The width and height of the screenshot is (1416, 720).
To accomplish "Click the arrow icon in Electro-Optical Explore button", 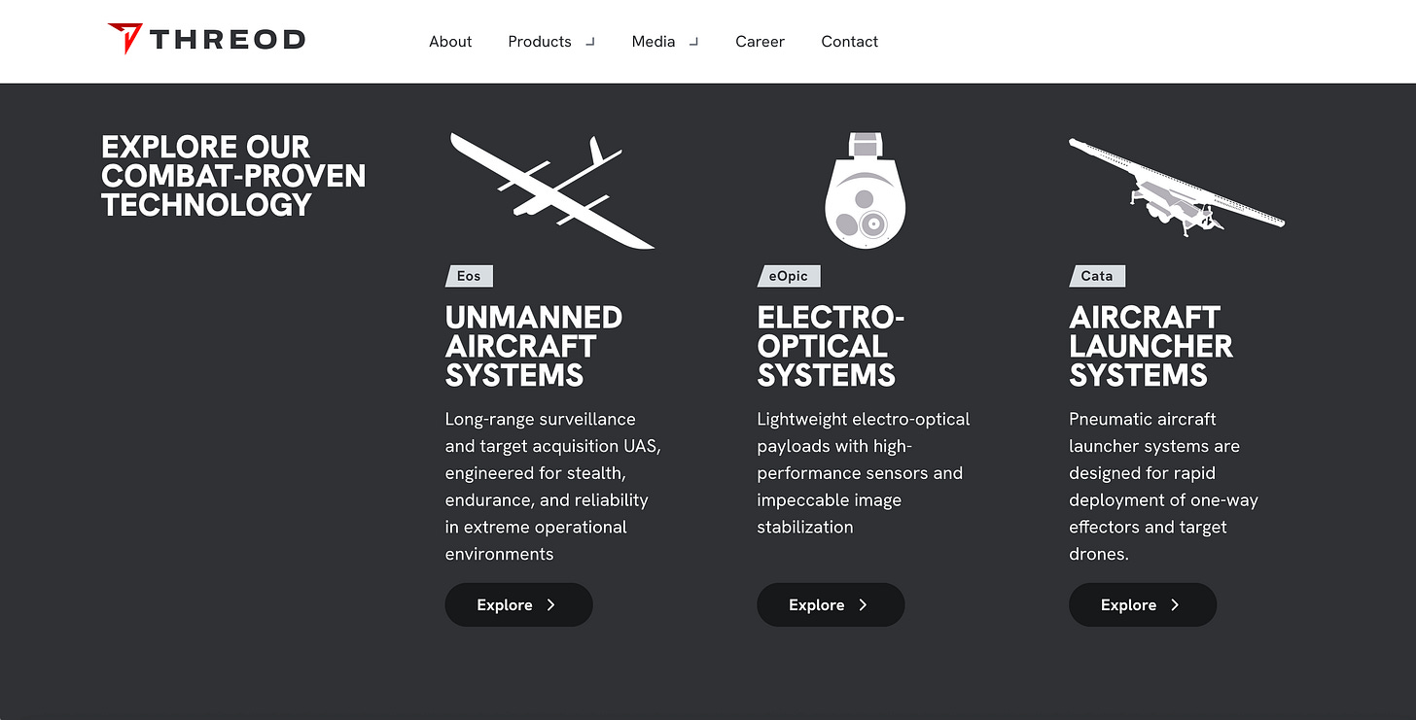I will click(x=864, y=604).
